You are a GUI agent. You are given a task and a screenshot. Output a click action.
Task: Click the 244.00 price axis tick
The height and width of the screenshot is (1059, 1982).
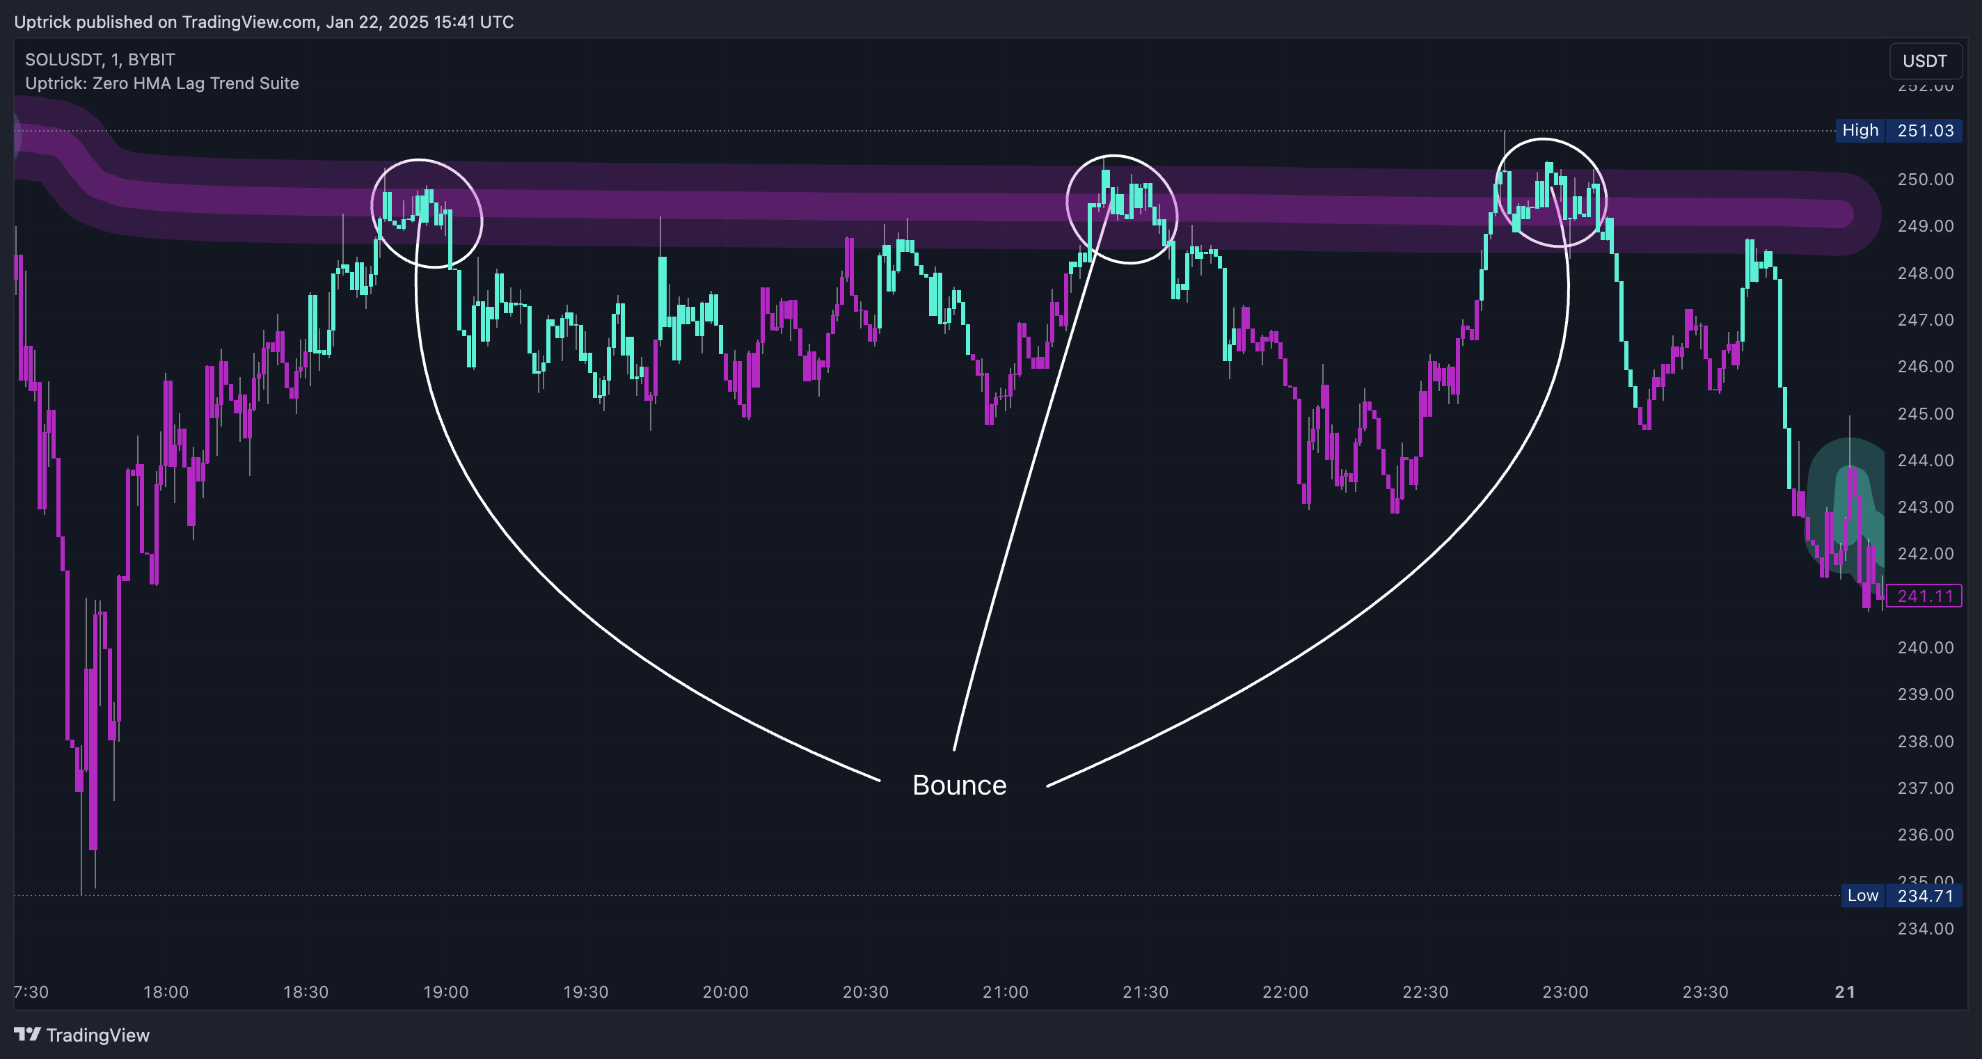[1925, 461]
